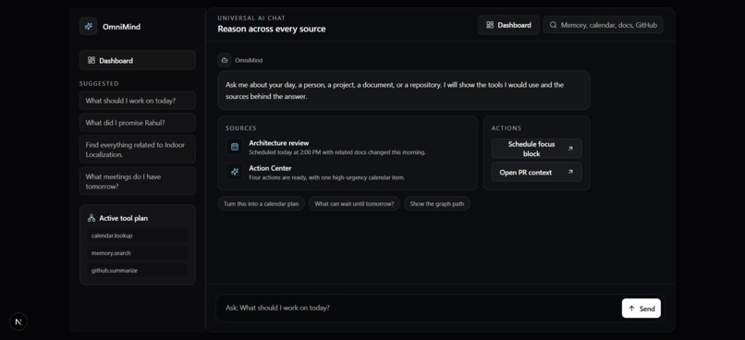Viewport: 745px width, 340px height.
Task: Click the Send button
Action: tap(641, 309)
